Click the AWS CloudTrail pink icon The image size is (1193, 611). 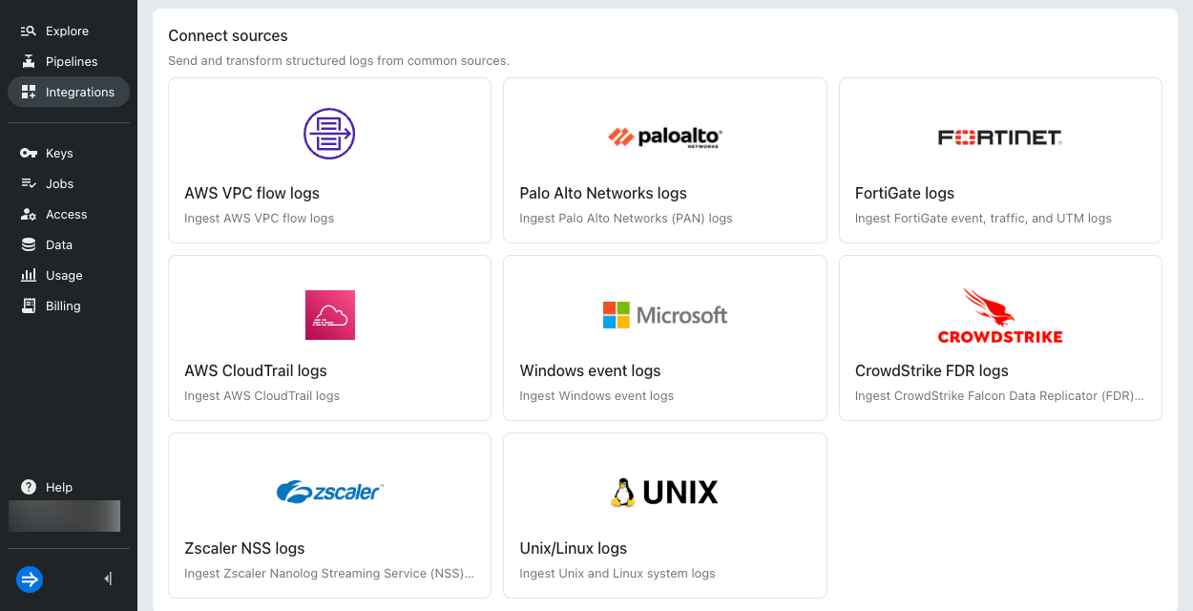pyautogui.click(x=329, y=315)
